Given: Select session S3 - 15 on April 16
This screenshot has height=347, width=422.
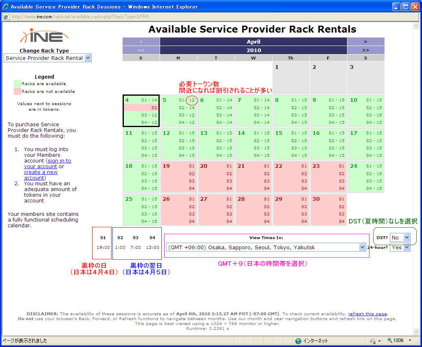Looking at the screenshot, I should [x=336, y=148].
